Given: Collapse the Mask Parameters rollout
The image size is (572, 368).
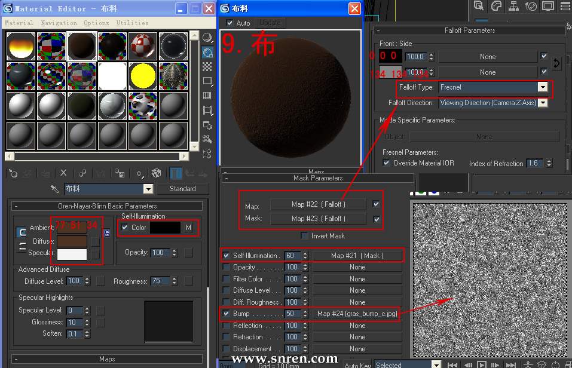Looking at the screenshot, I should 318,178.
